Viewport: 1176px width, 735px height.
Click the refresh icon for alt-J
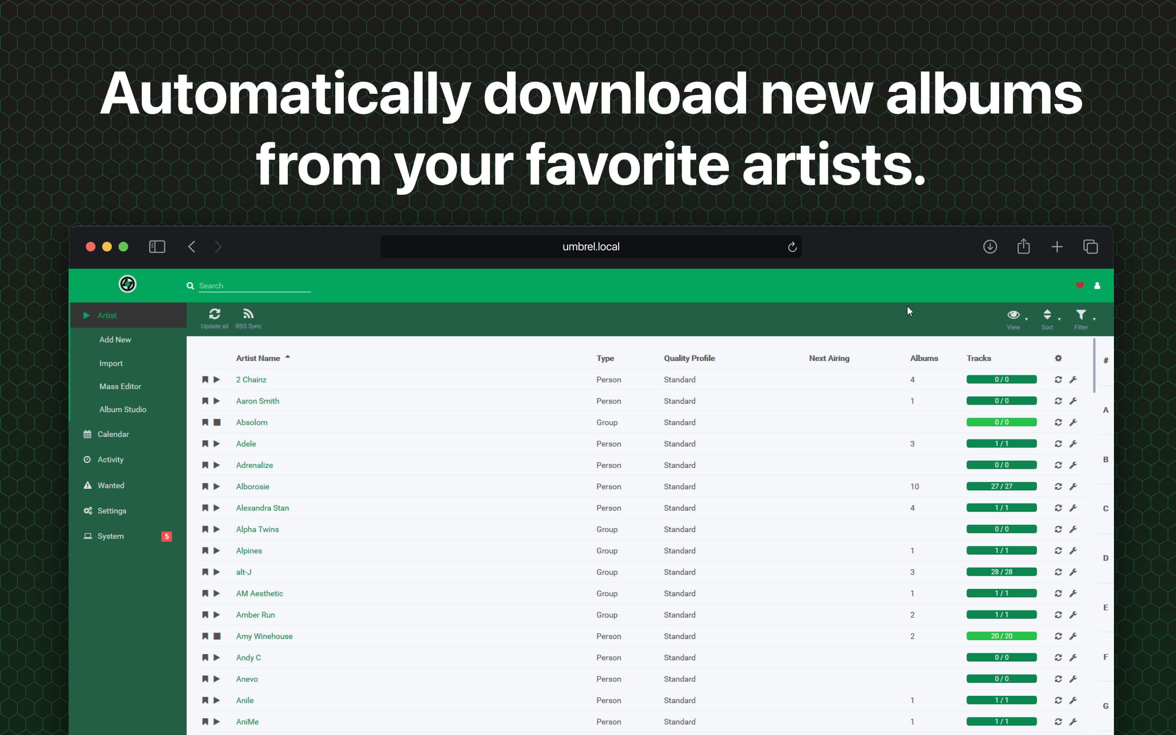[1058, 572]
